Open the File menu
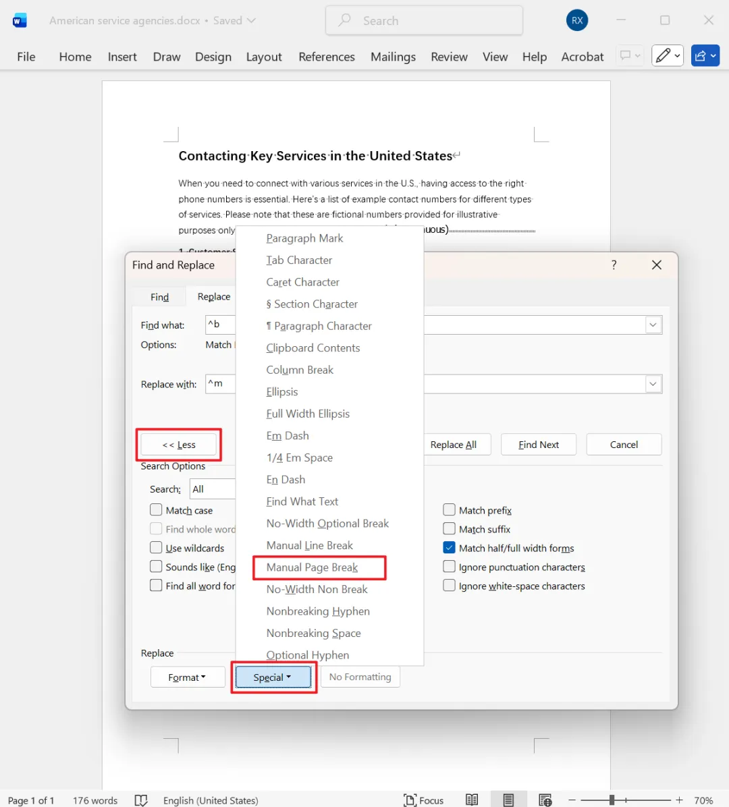Screen dimensions: 729x807 click(26, 57)
